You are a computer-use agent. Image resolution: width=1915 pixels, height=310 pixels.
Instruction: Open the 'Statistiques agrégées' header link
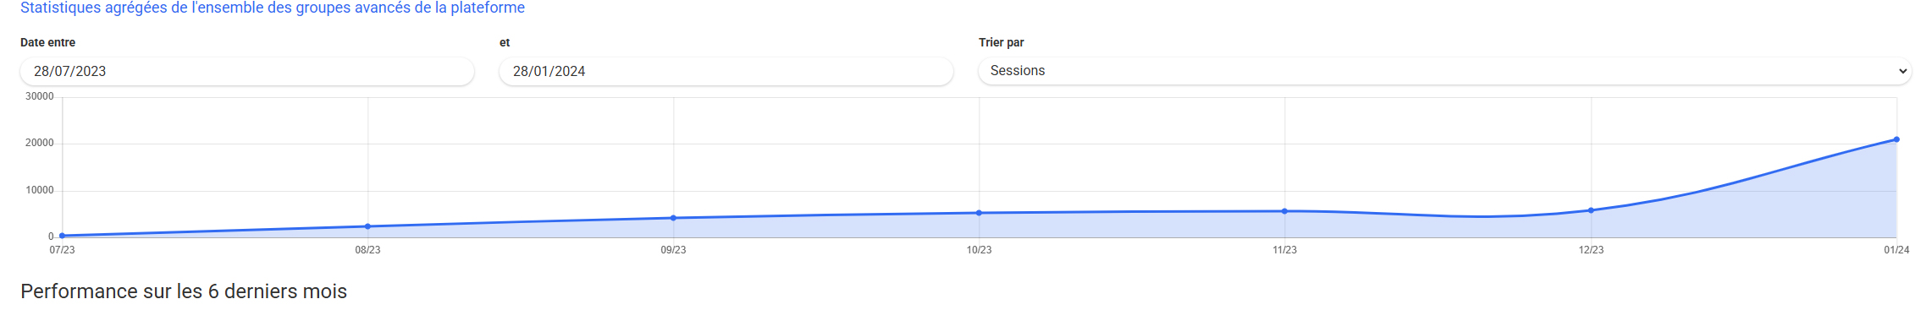[273, 8]
